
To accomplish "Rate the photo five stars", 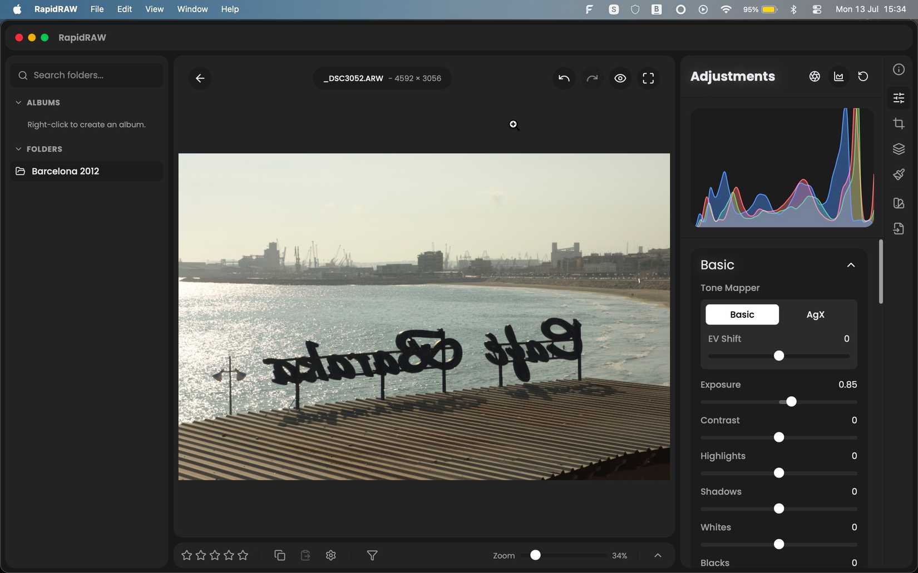I will [243, 555].
